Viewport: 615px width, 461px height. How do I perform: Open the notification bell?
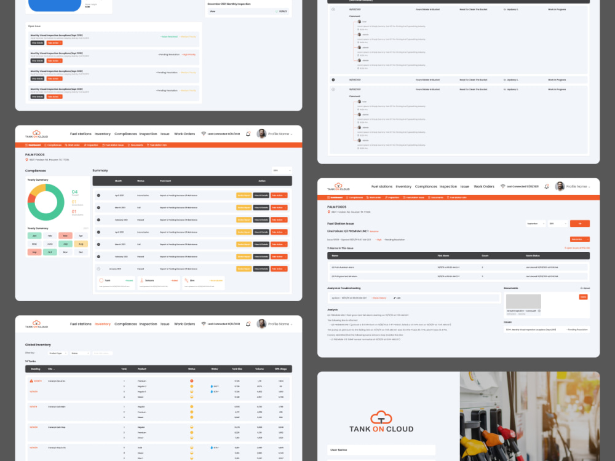546,187
